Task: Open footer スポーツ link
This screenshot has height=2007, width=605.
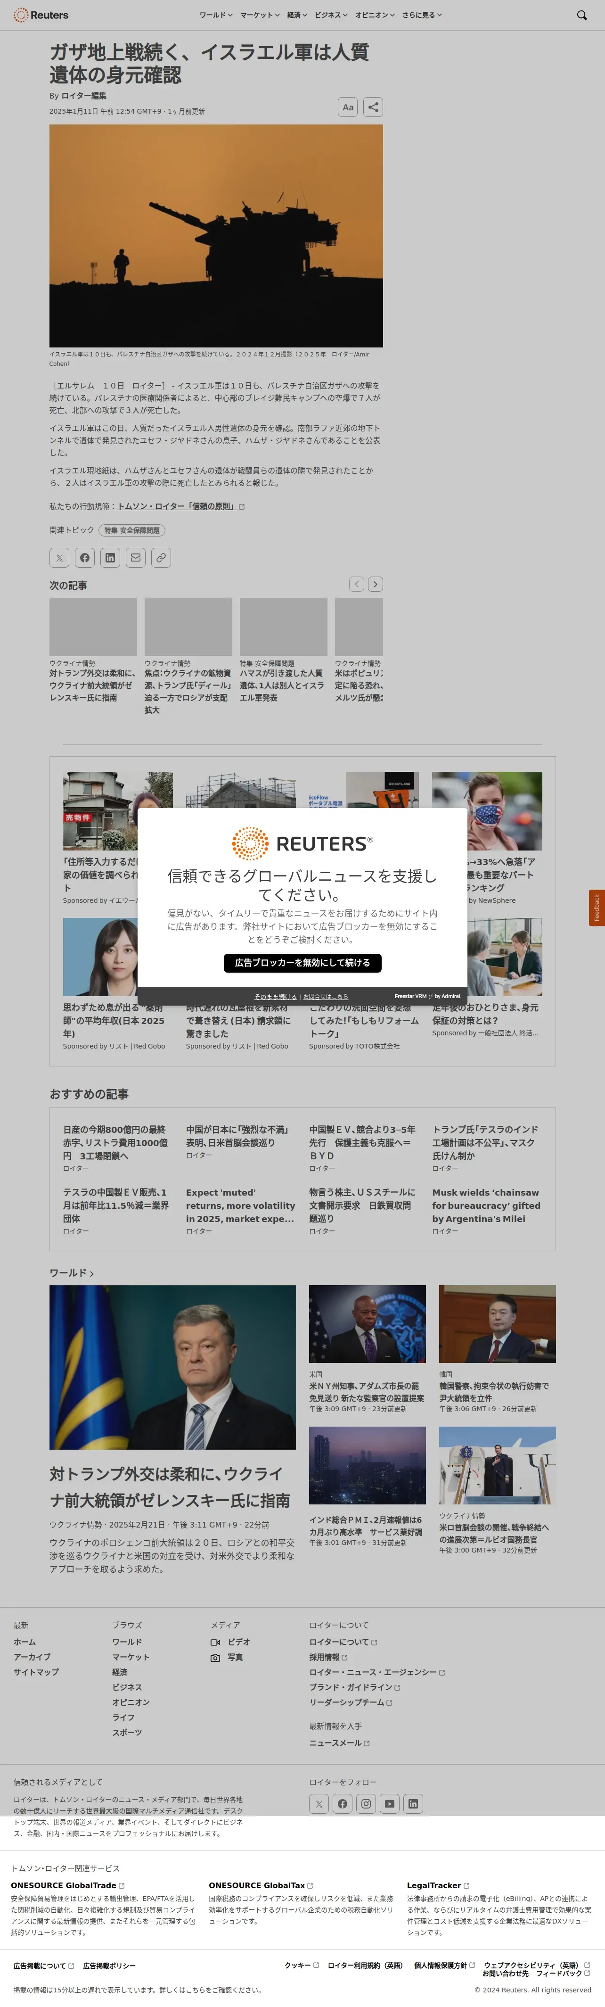Action: click(x=127, y=1732)
